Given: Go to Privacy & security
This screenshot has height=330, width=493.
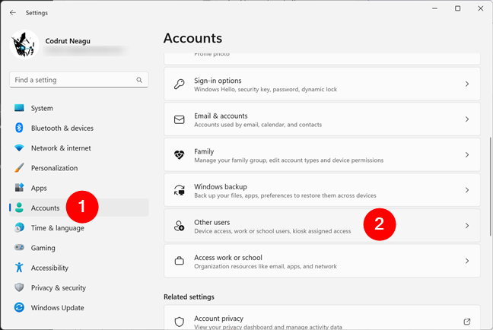Looking at the screenshot, I should coord(79,288).
